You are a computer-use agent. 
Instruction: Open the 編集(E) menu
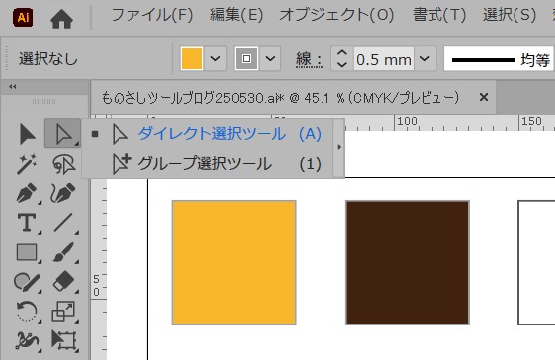(x=236, y=15)
